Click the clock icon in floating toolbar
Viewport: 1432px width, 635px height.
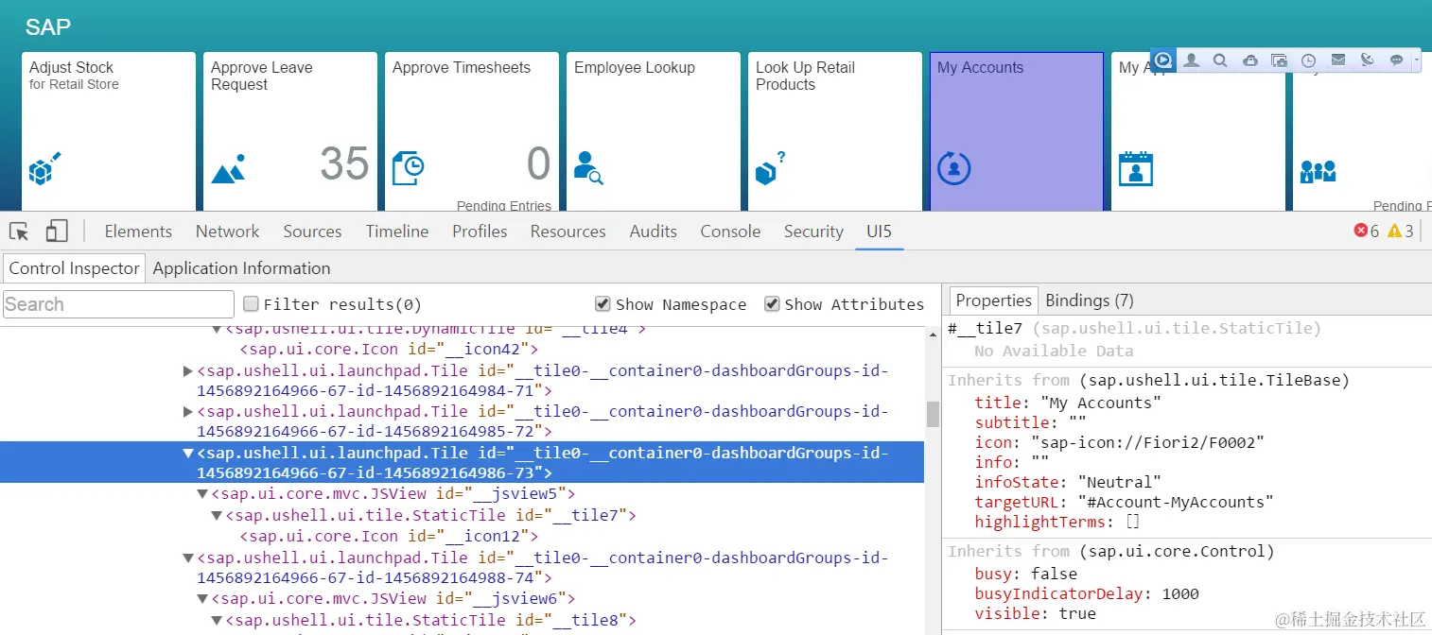1308,60
